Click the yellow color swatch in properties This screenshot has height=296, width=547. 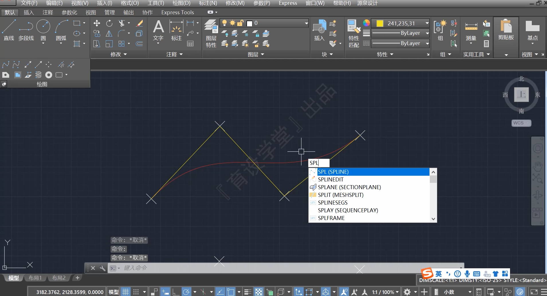(x=380, y=23)
